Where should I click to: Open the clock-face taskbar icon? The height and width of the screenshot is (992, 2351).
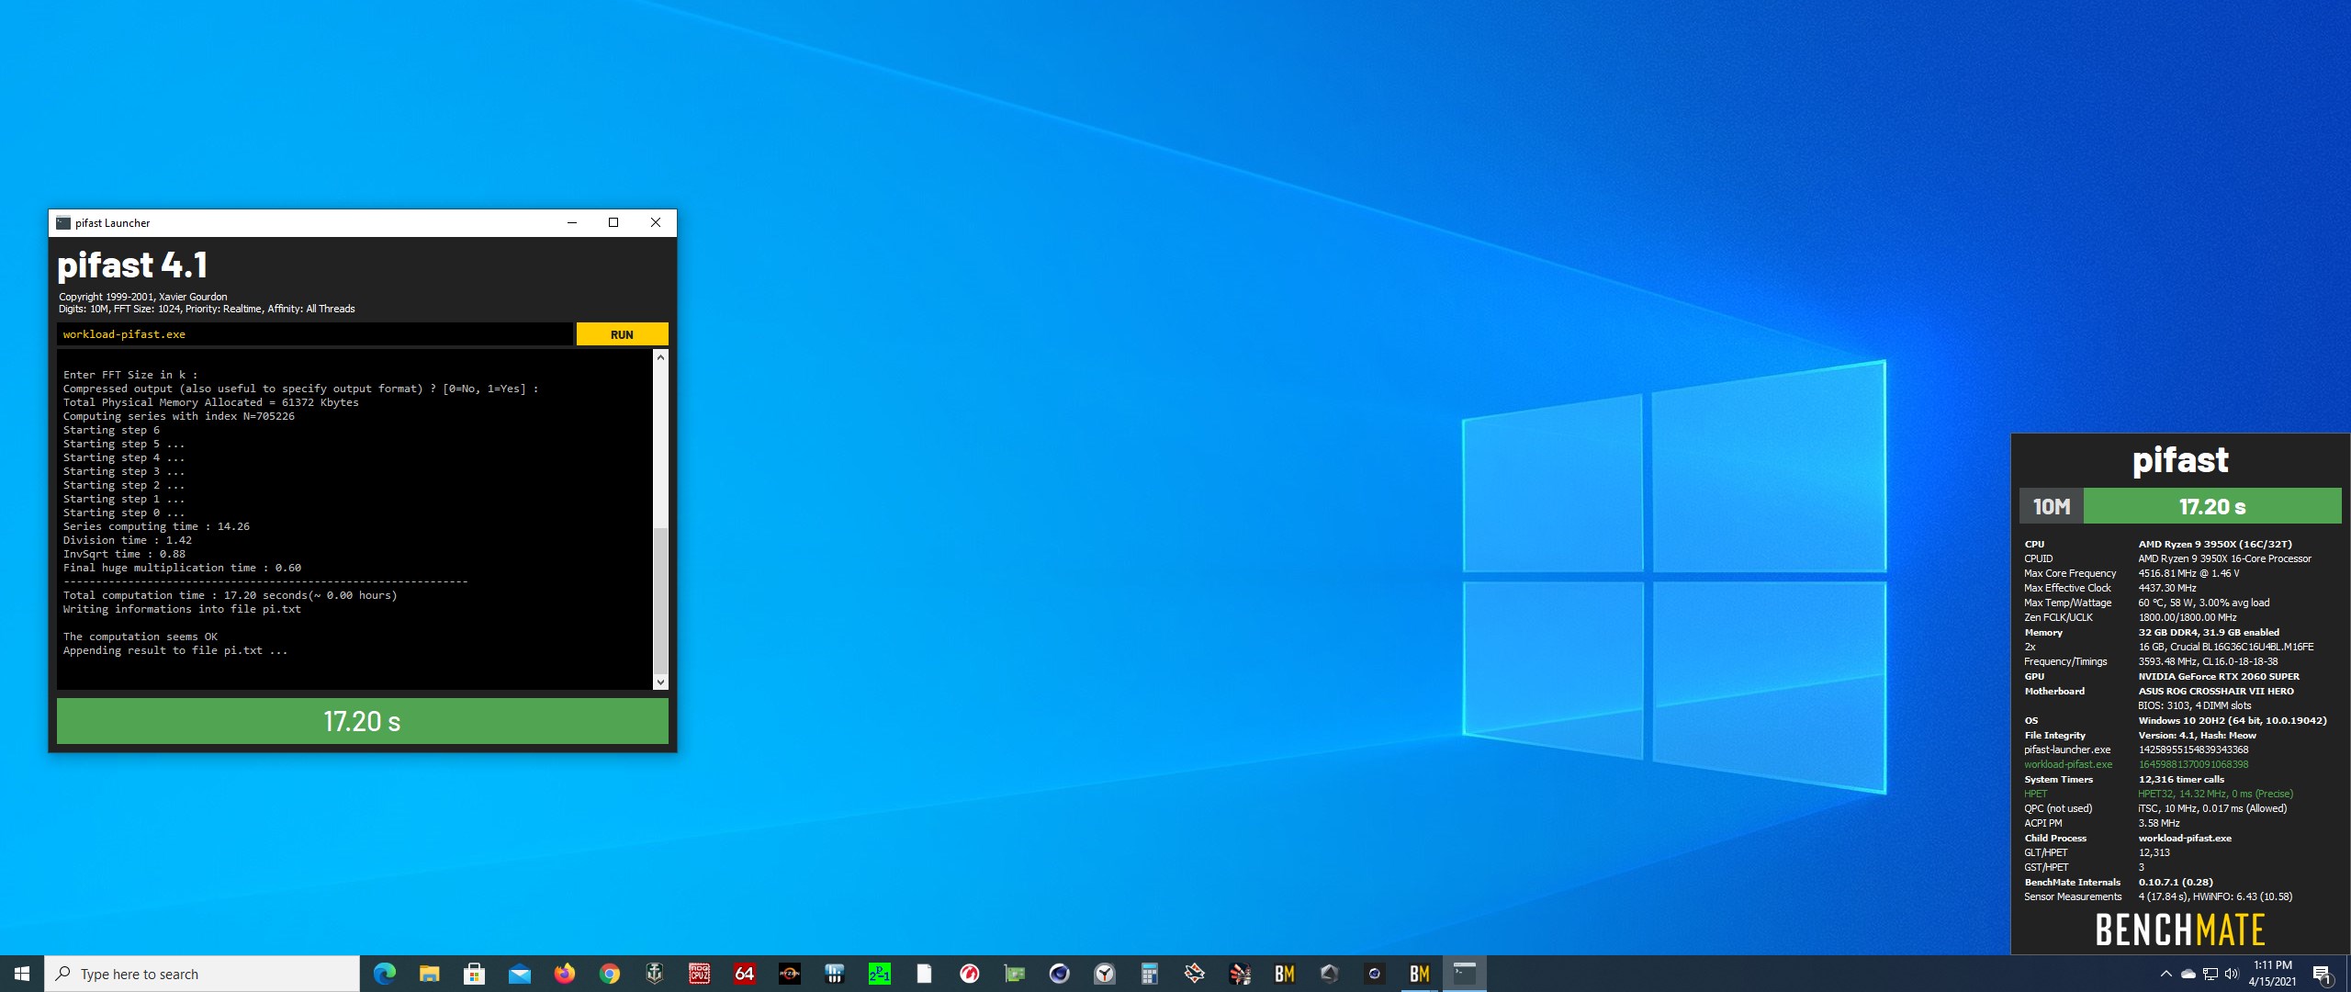click(1104, 974)
